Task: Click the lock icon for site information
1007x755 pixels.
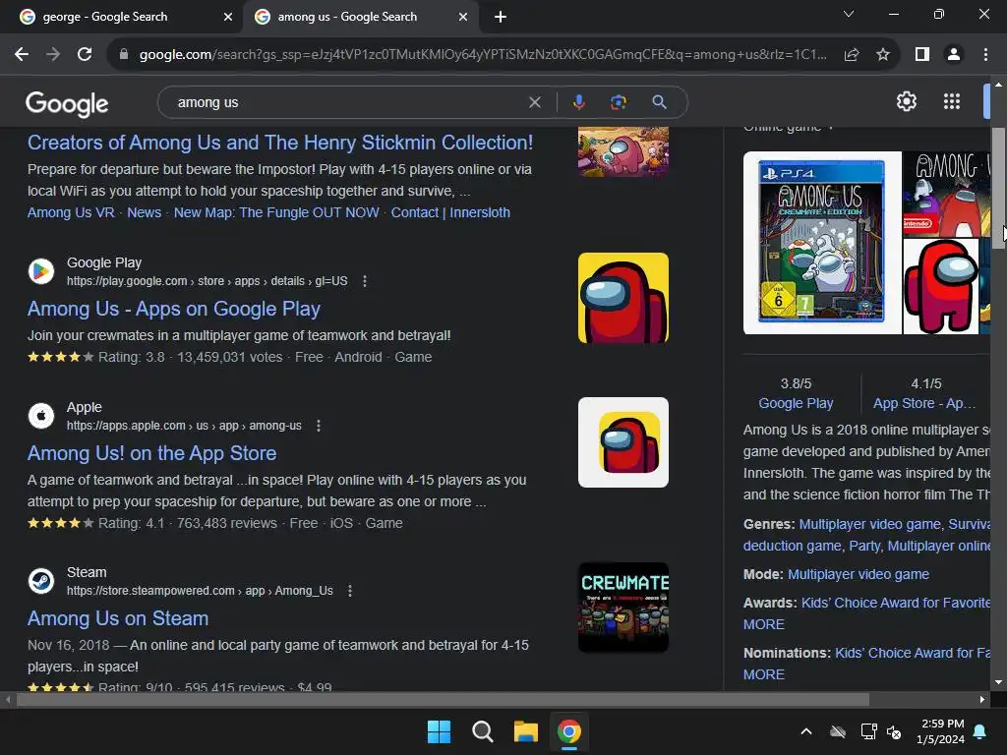Action: (x=124, y=55)
